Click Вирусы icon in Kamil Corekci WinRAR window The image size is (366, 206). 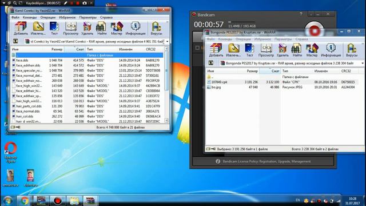[x=156, y=28]
